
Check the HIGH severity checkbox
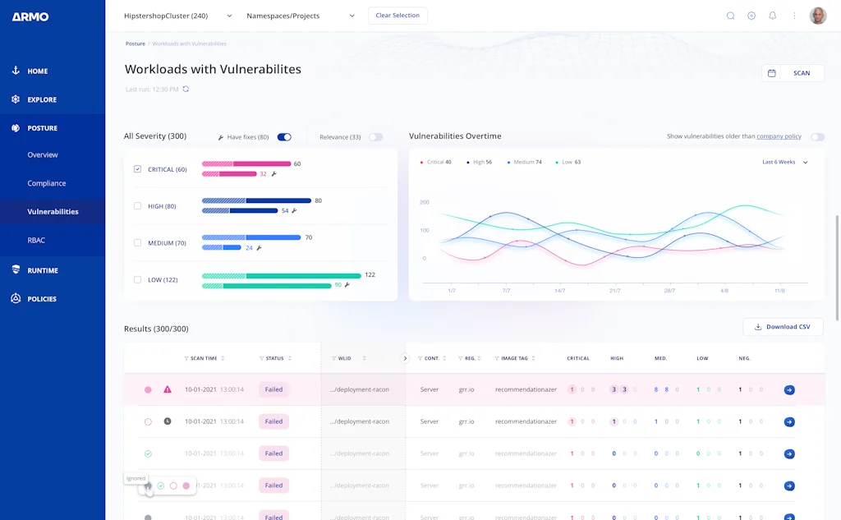[x=137, y=206]
